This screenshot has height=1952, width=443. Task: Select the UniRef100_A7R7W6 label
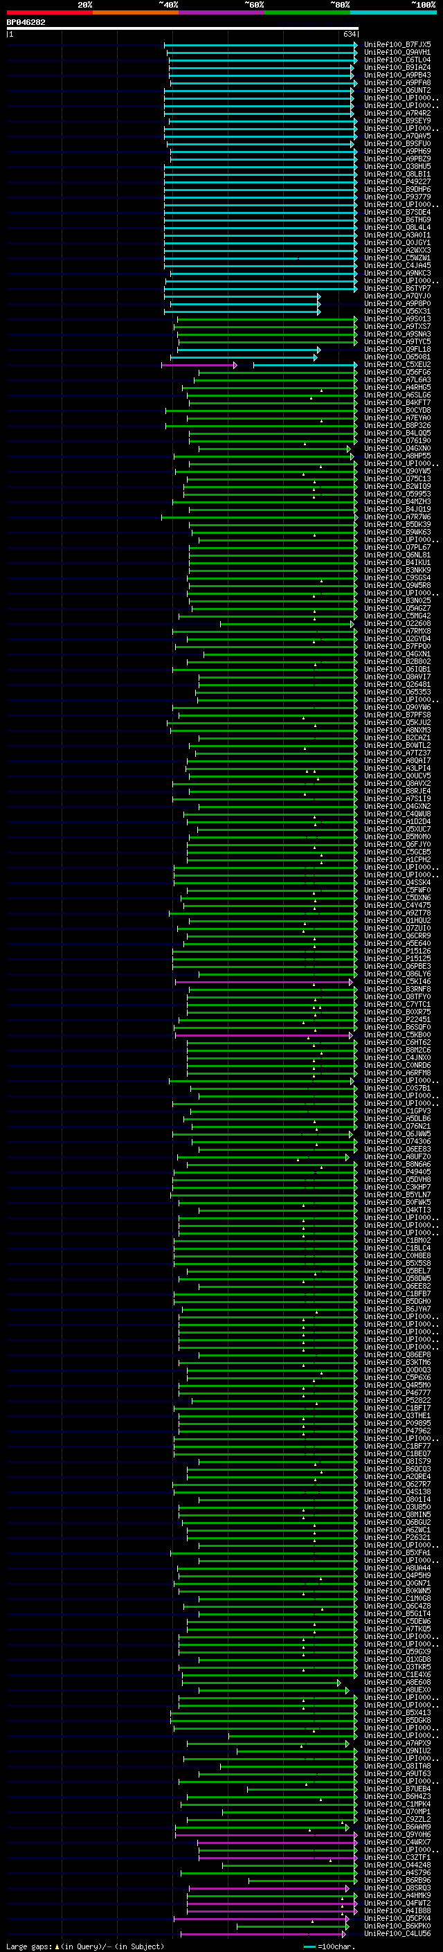[397, 517]
